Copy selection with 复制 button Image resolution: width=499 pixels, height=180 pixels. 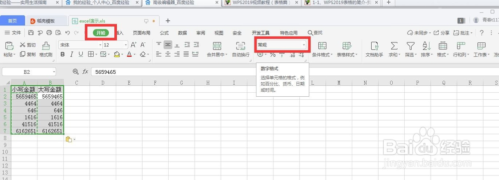(x=28, y=54)
